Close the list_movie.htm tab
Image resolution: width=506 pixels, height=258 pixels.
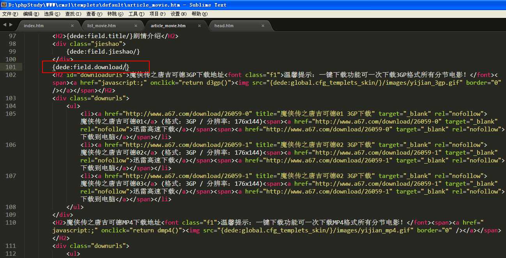point(136,26)
